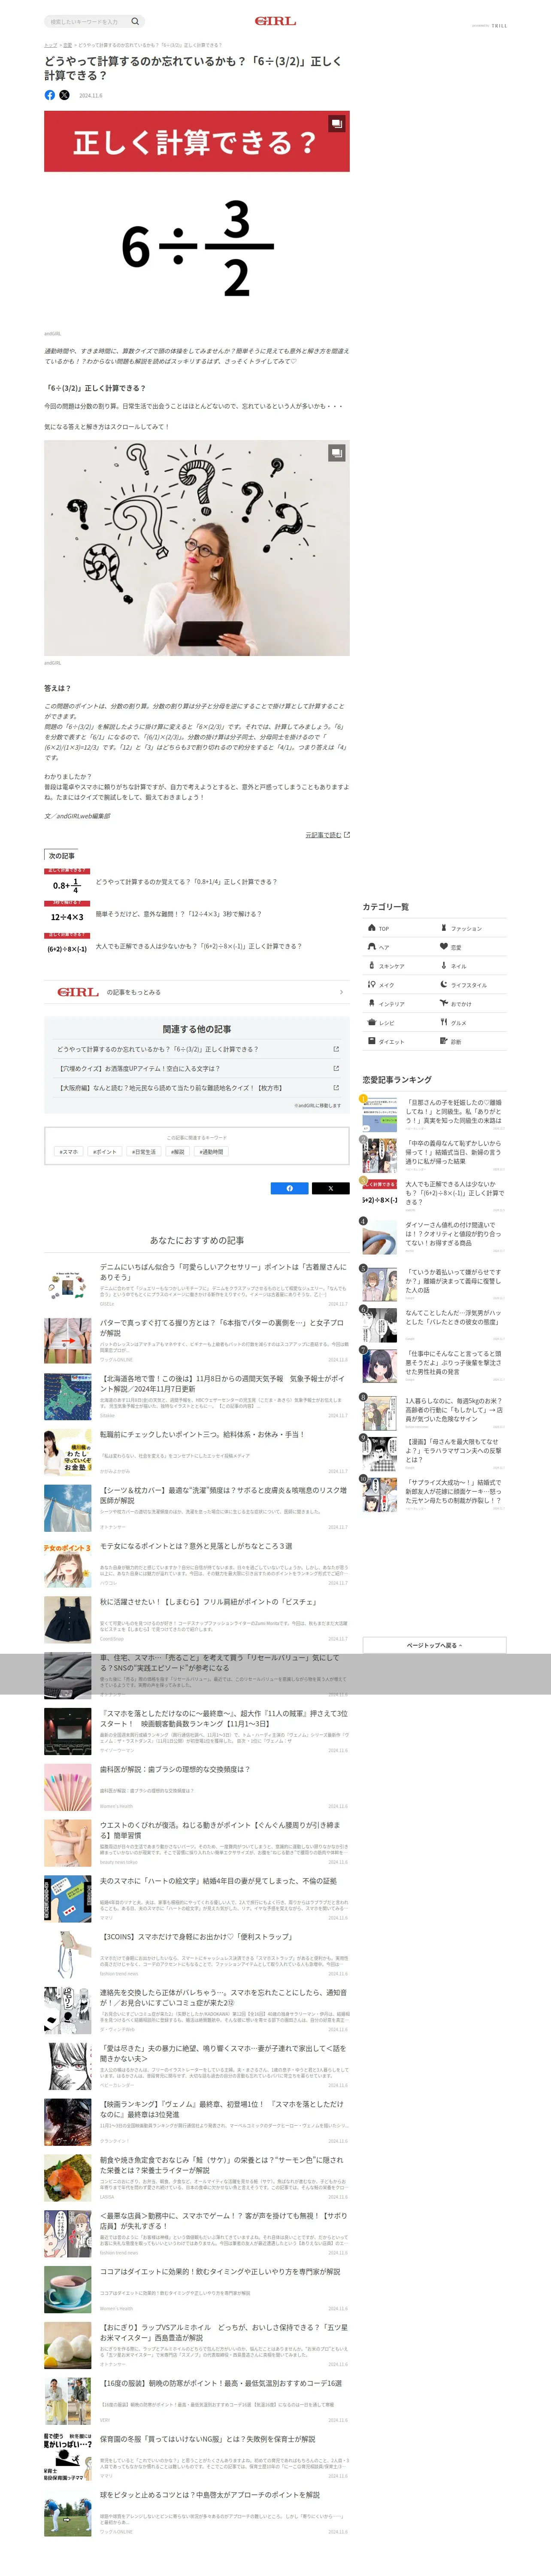Viewport: 551px width, 2576px height.
Task: Open ファッション category dress icon
Action: click(x=444, y=928)
